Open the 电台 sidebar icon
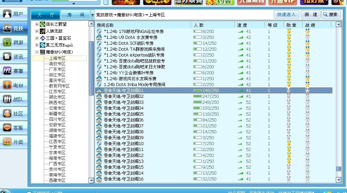The width and height of the screenshot is (347, 193). pyautogui.click(x=7, y=85)
